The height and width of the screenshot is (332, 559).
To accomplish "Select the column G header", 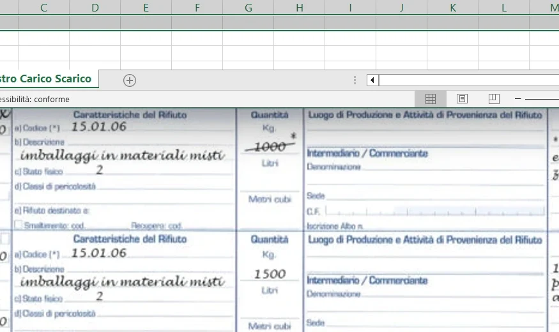I will tap(249, 8).
